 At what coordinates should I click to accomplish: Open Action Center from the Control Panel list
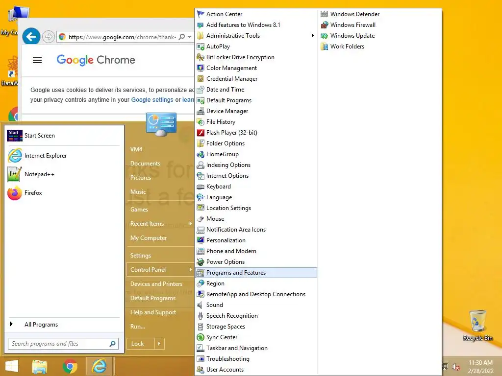[224, 14]
